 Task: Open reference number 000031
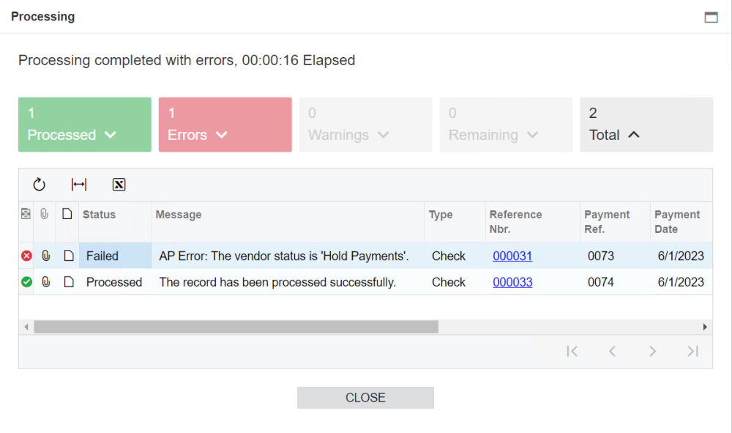tap(512, 256)
